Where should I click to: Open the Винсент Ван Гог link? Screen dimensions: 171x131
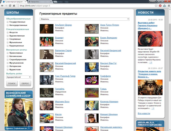109,63
